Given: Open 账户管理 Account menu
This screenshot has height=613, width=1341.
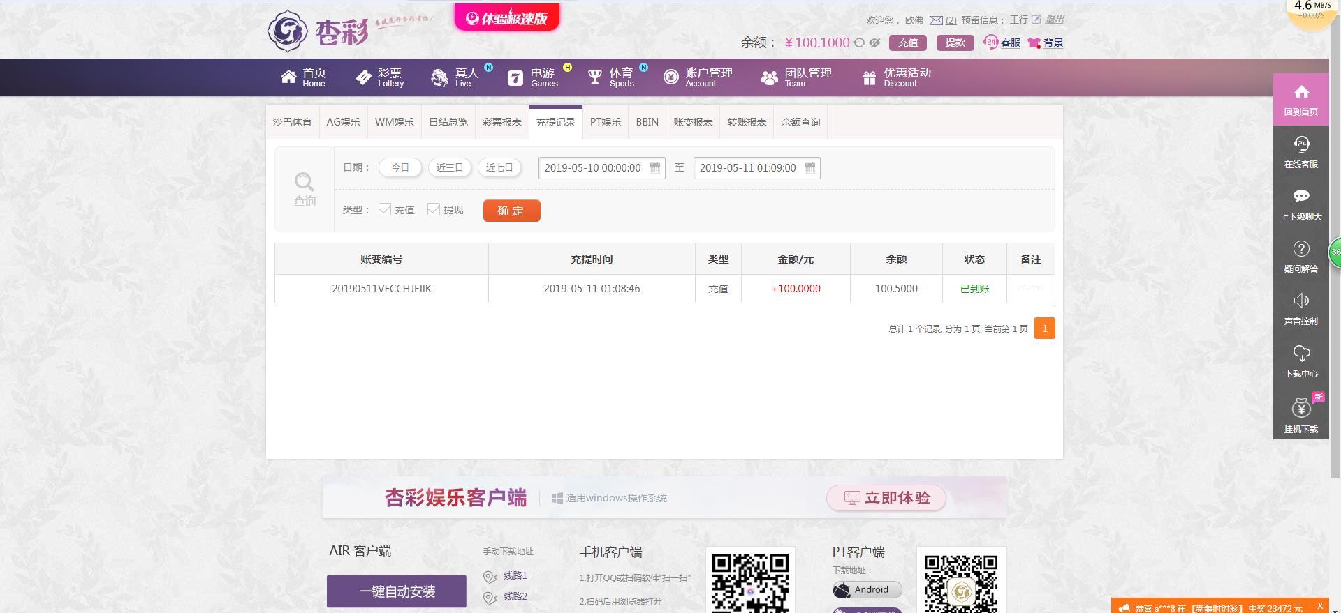Looking at the screenshot, I should (698, 77).
